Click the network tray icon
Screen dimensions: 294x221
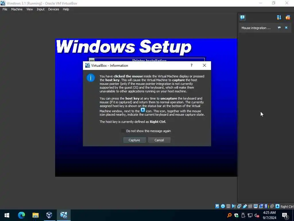pyautogui.click(x=250, y=215)
